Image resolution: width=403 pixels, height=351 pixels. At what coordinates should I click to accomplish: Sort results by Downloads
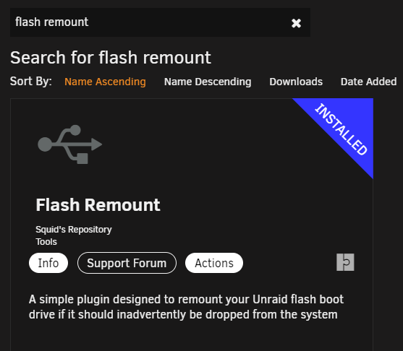pyautogui.click(x=296, y=82)
